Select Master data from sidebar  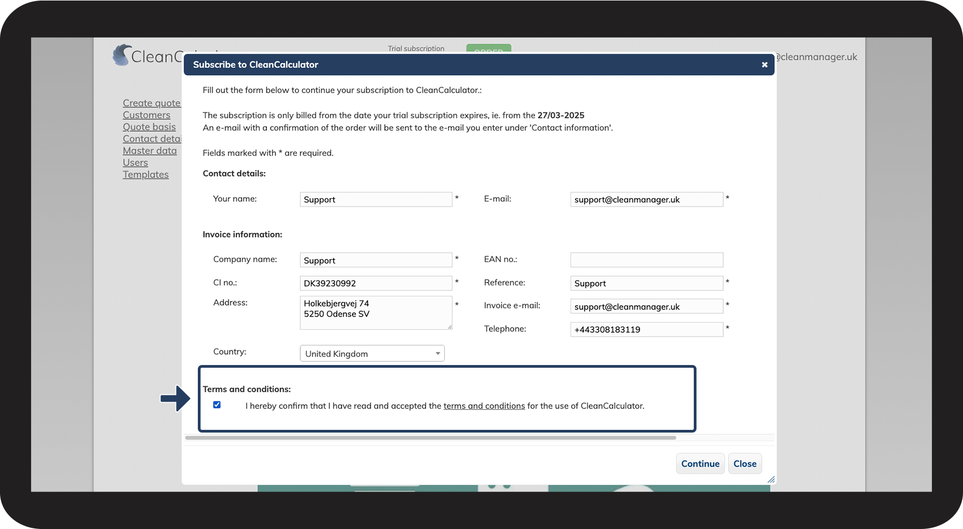point(149,151)
